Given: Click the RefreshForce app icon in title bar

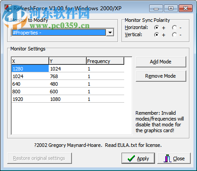Looking at the screenshot, I should click(x=8, y=8).
